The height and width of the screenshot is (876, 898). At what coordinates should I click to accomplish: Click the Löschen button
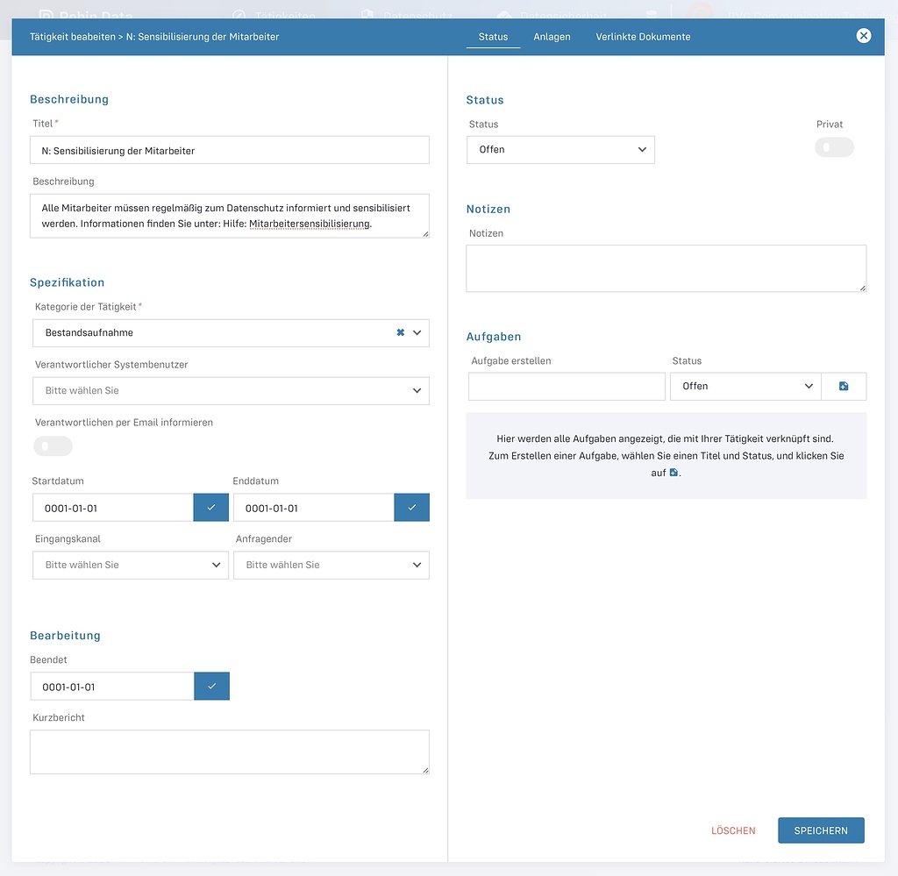(732, 830)
